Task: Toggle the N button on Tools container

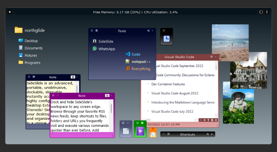Action: [x=148, y=31]
